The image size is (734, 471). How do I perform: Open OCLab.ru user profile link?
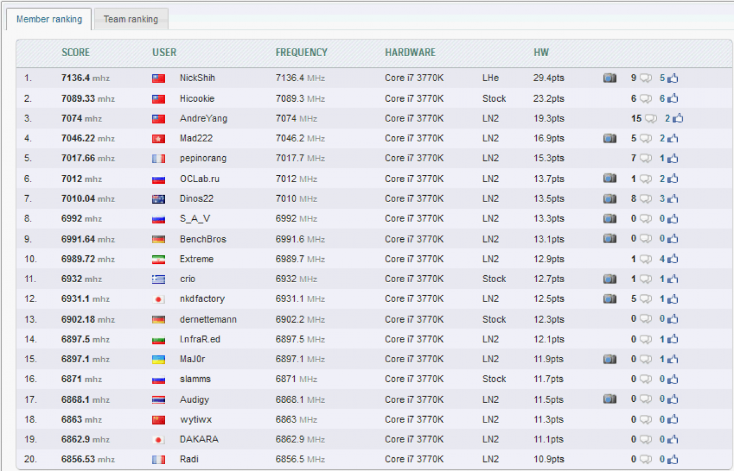click(200, 179)
